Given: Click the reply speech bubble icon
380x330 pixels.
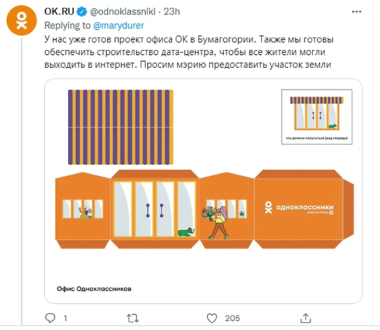Looking at the screenshot, I should point(50,318).
